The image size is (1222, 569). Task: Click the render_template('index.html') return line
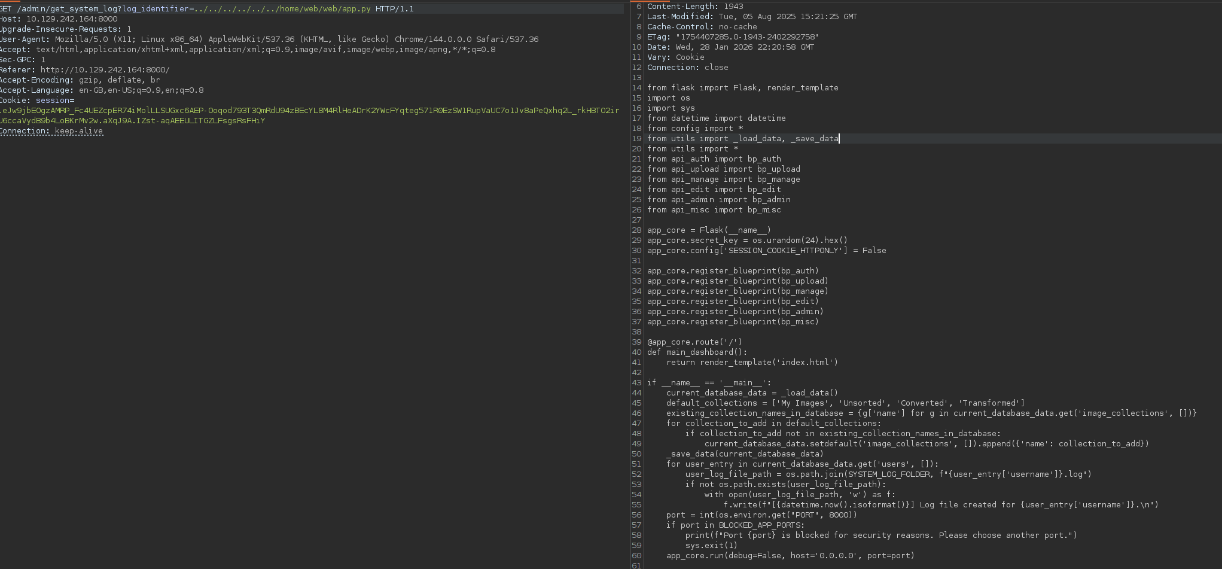[752, 363]
